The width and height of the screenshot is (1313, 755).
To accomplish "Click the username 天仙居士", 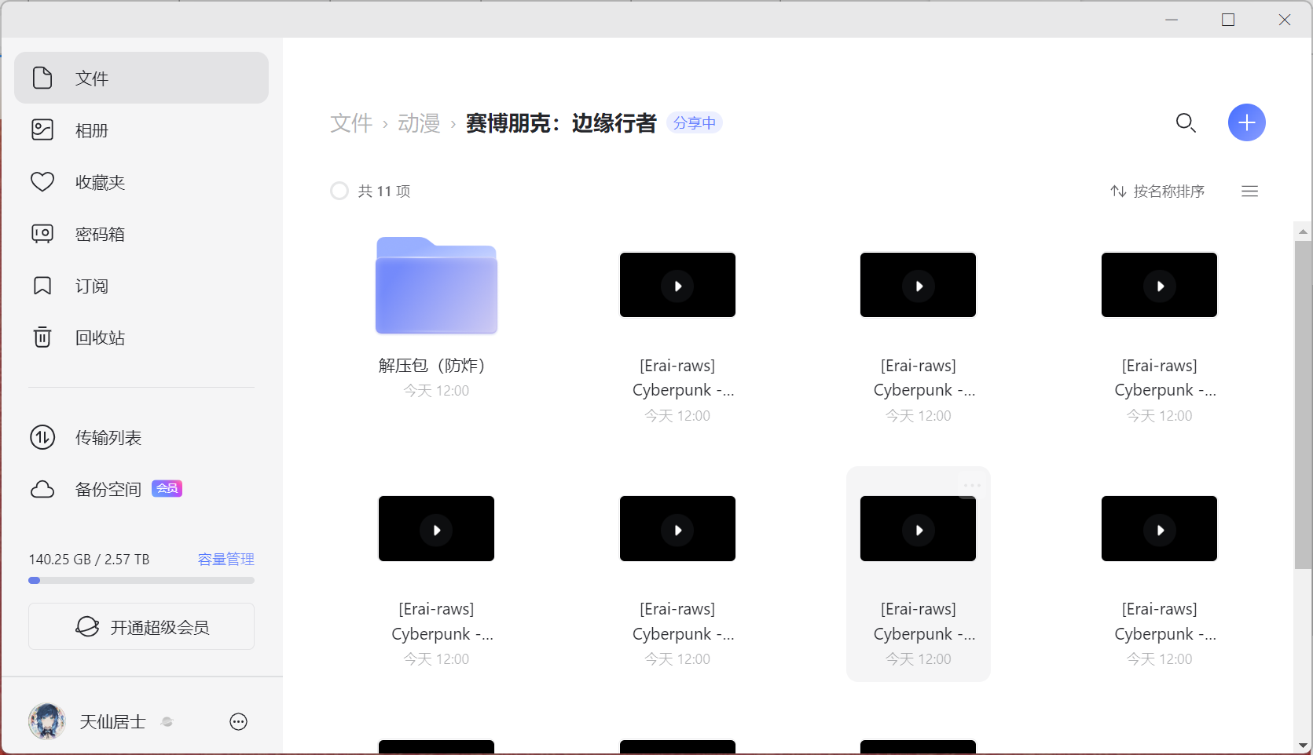I will pyautogui.click(x=112, y=722).
